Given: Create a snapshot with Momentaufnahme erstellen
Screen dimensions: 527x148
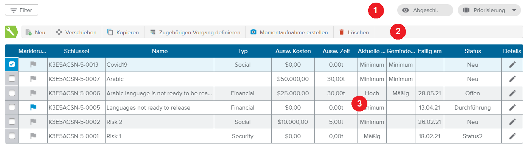Looking at the screenshot, I should tap(289, 32).
